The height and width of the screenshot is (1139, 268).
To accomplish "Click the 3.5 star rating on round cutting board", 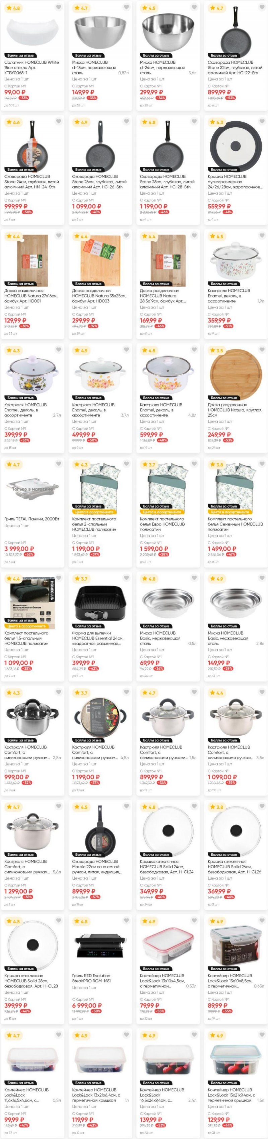I will click(x=217, y=350).
